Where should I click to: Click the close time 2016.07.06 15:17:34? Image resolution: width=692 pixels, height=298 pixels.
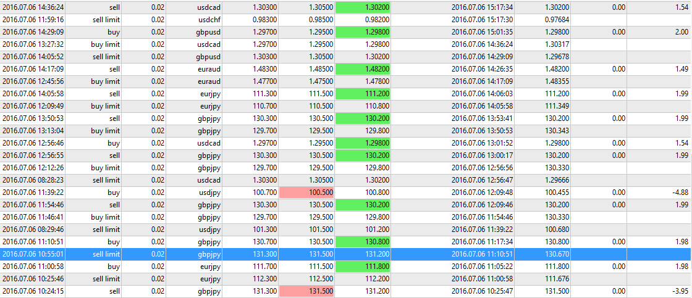coord(481,7)
